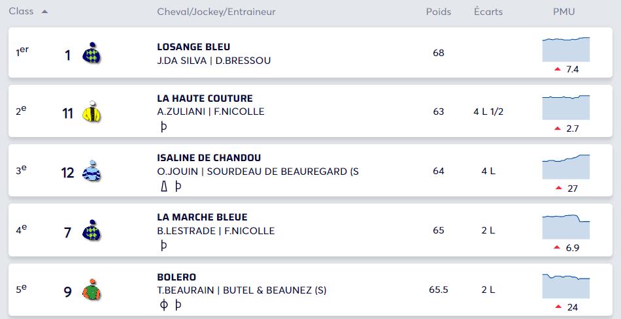Click La Haute Couture 2.7 odds value
The image size is (621, 319).
[572, 129]
